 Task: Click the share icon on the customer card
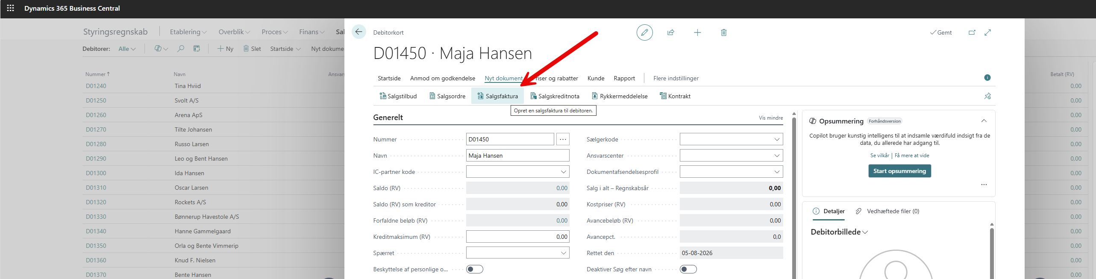tap(671, 32)
